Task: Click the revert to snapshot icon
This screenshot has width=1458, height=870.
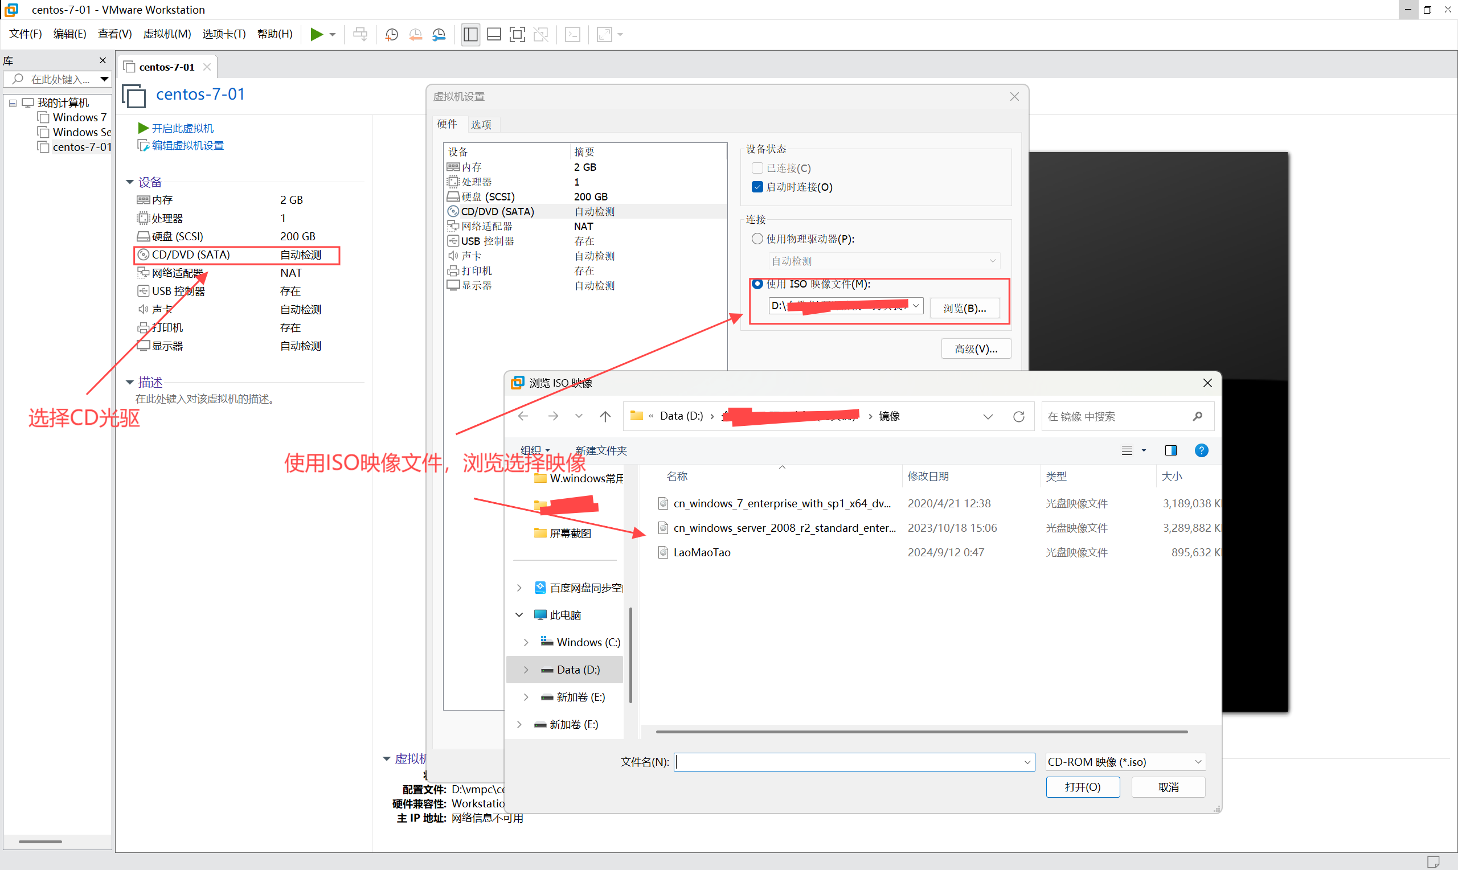Action: [416, 35]
